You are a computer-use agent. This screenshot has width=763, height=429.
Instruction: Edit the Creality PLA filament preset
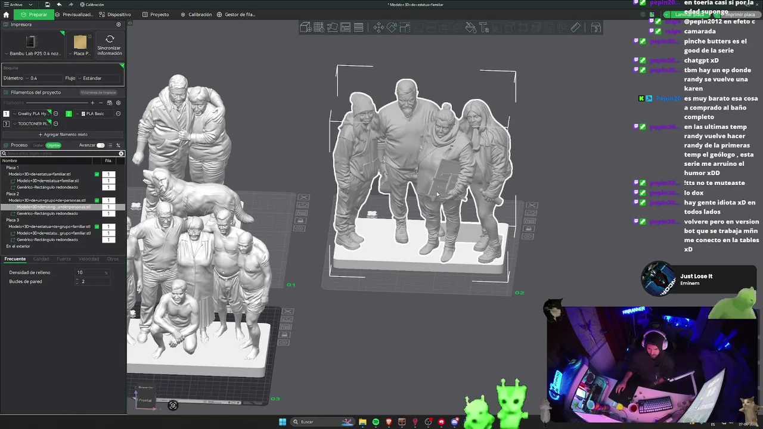pos(56,114)
